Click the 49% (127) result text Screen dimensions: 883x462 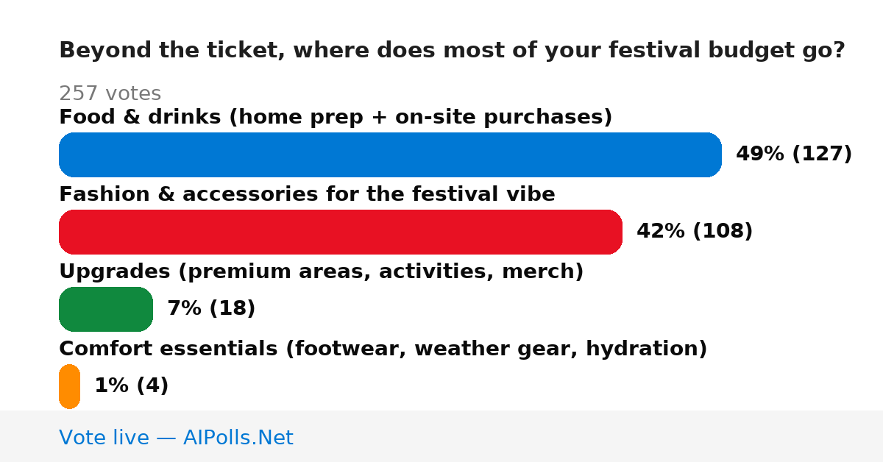coord(794,154)
